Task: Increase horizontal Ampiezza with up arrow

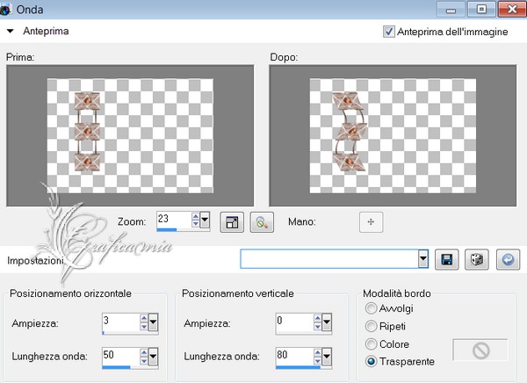Action: click(144, 318)
